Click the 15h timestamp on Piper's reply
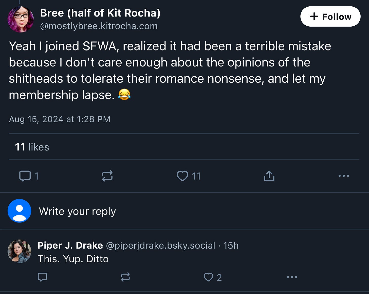Viewport: 369px width, 294px height. coord(231,245)
